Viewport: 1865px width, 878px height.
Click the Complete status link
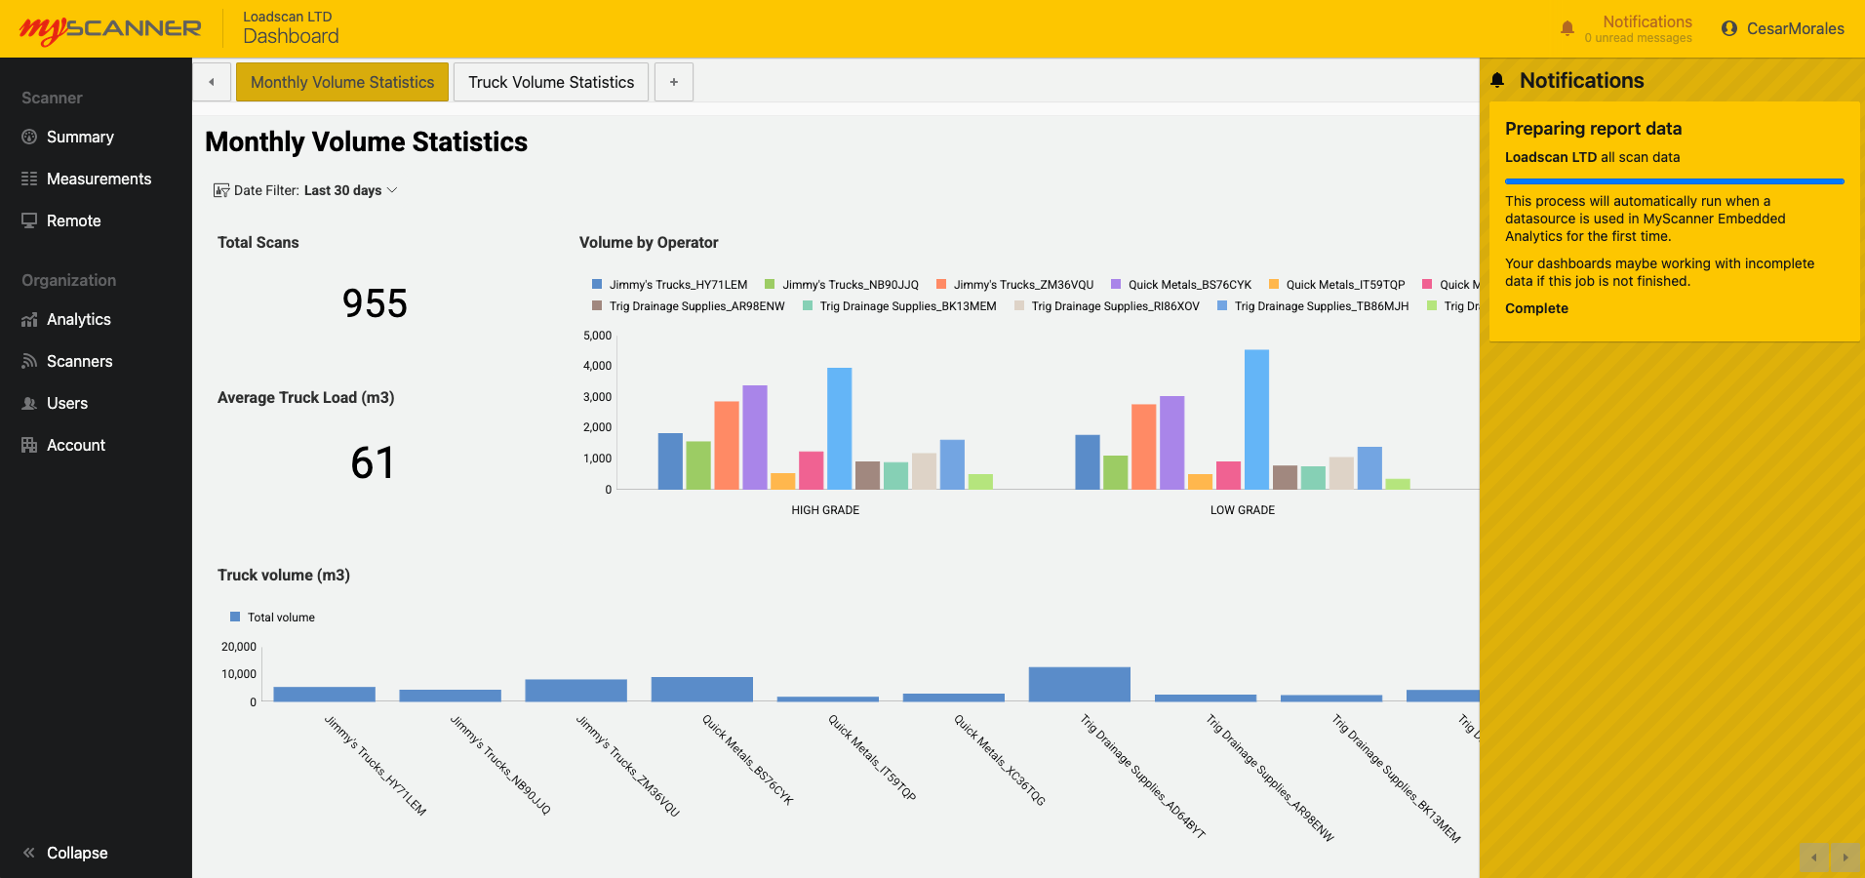click(1536, 308)
